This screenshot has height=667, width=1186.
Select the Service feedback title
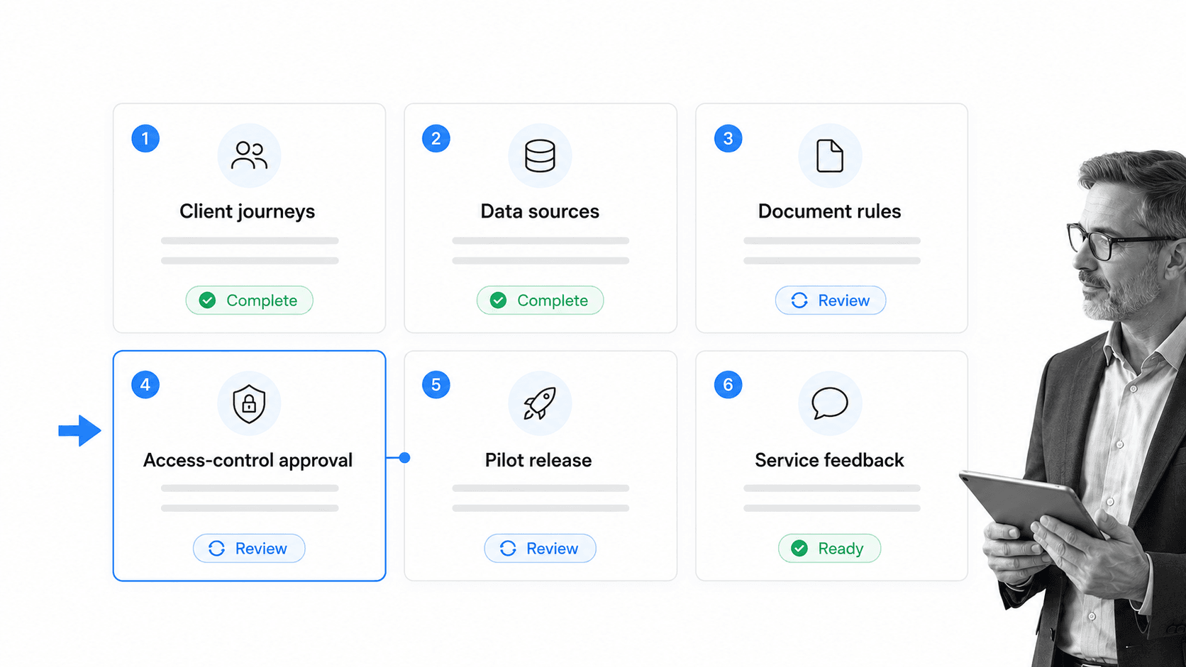[829, 460]
